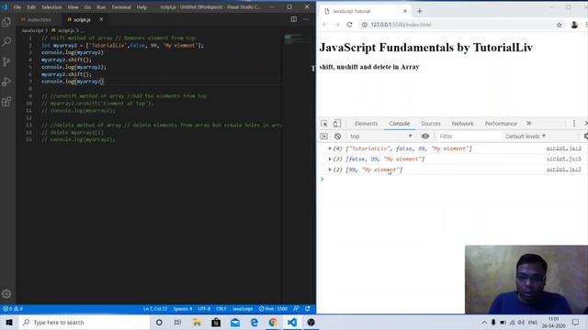Open the Explorer view in VS Code
Screen dimensions: 588x330
(6, 22)
